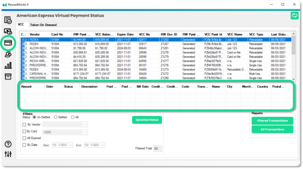The image size is (303, 169).
Task: Click the RewardWorks app logo in title bar
Action: 5,4
